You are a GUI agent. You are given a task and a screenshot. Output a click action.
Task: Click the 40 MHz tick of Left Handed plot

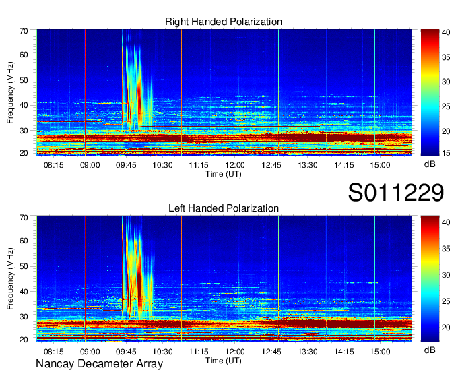click(24, 292)
